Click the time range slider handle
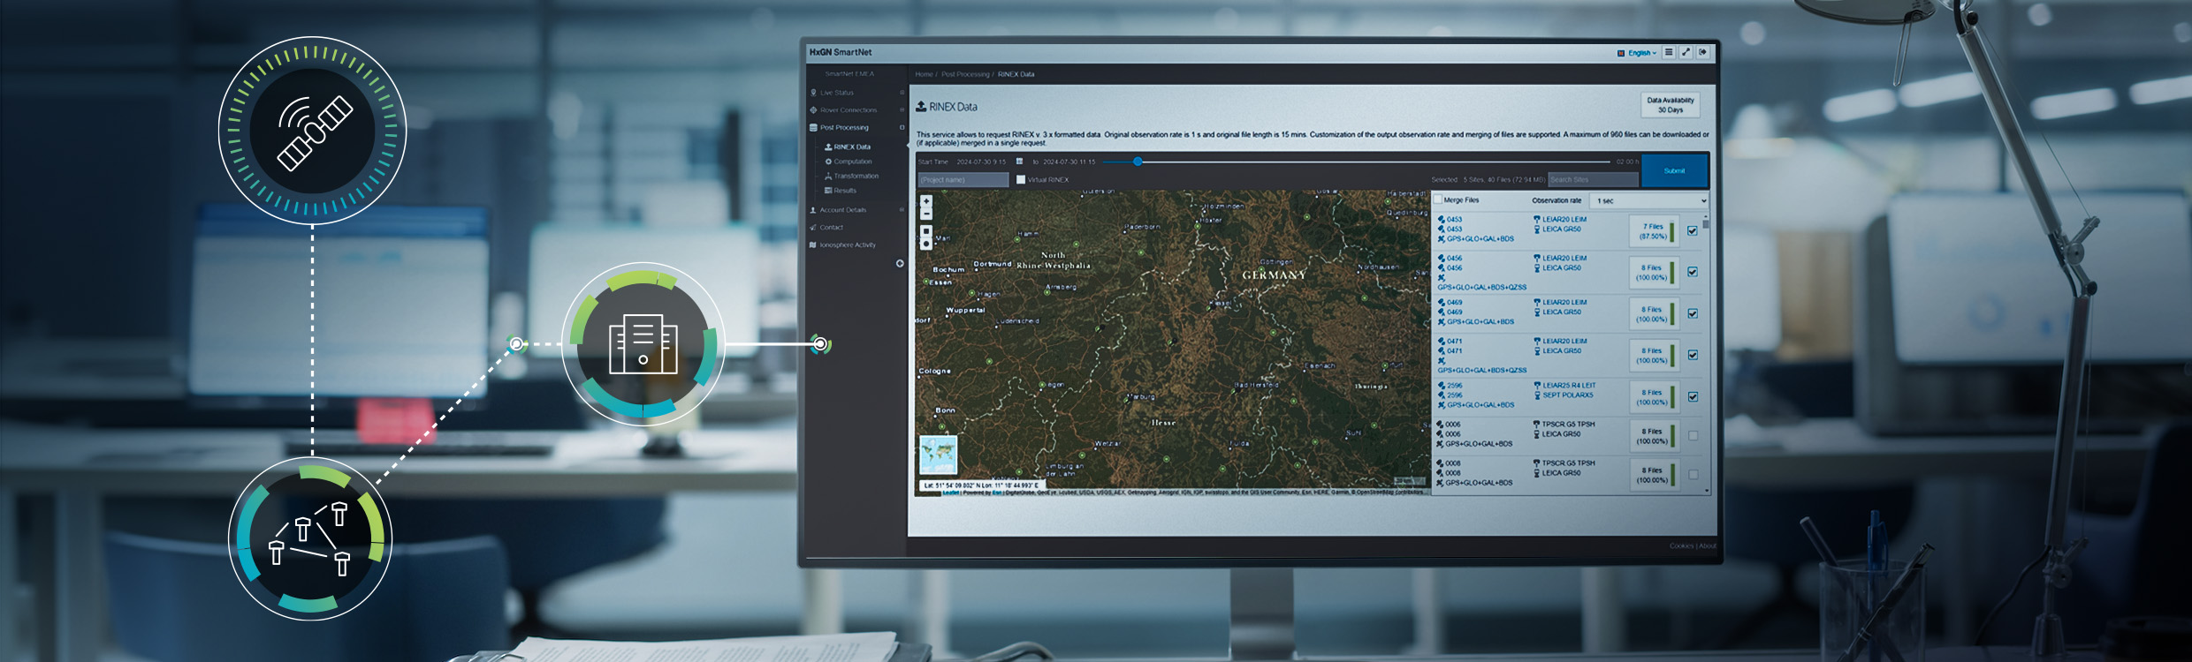Viewport: 2192px width, 662px height. click(x=1138, y=162)
